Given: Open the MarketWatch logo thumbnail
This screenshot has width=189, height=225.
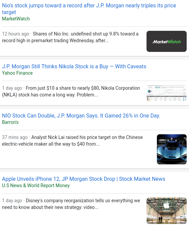Looking at the screenshot, I should [167, 41].
